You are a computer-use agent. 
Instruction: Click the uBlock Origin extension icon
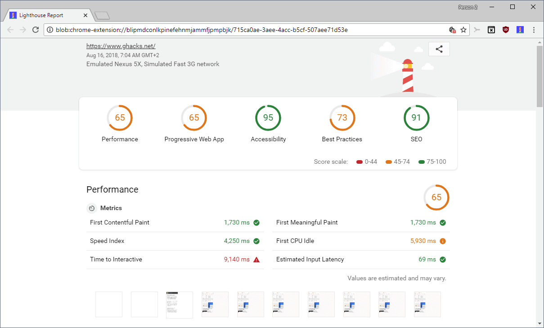(x=505, y=29)
